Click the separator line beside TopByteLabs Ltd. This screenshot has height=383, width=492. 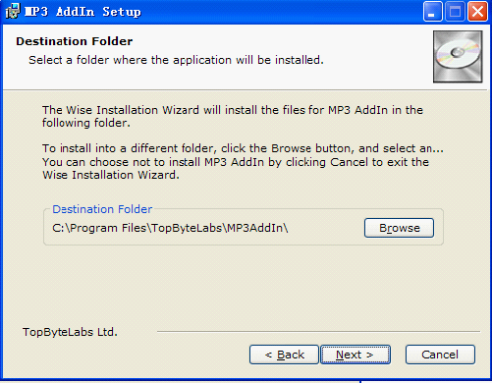(x=318, y=332)
